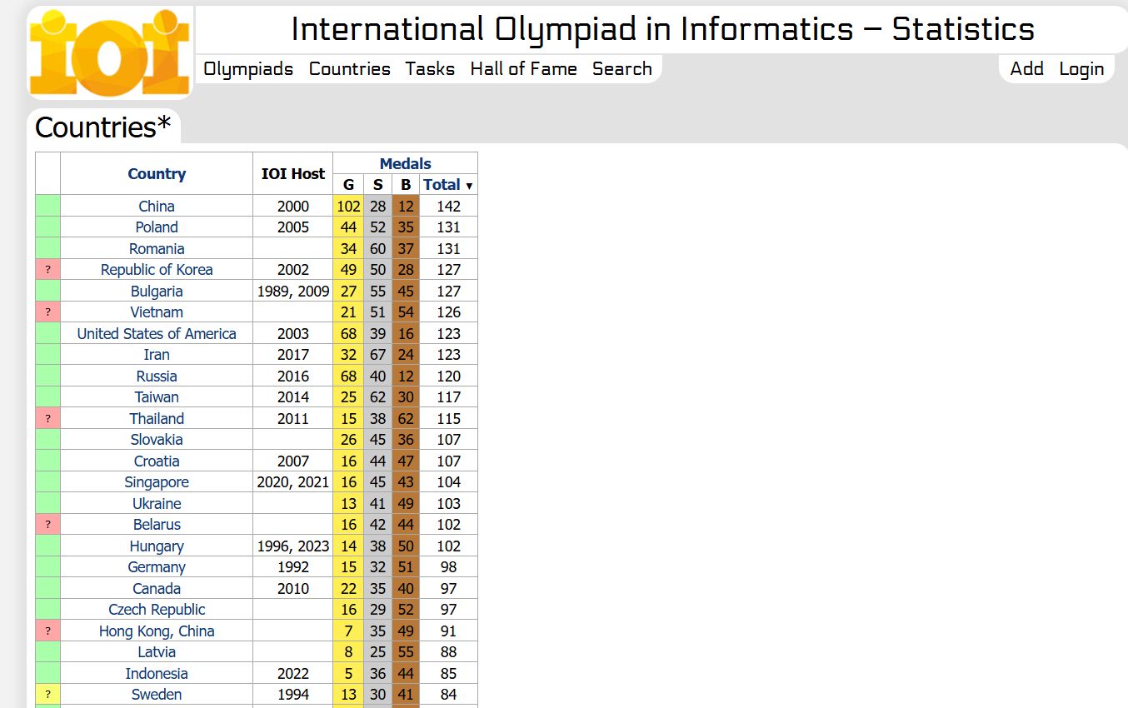Click the Countries* page heading
Screen dimensions: 1128x708
pyautogui.click(x=102, y=127)
